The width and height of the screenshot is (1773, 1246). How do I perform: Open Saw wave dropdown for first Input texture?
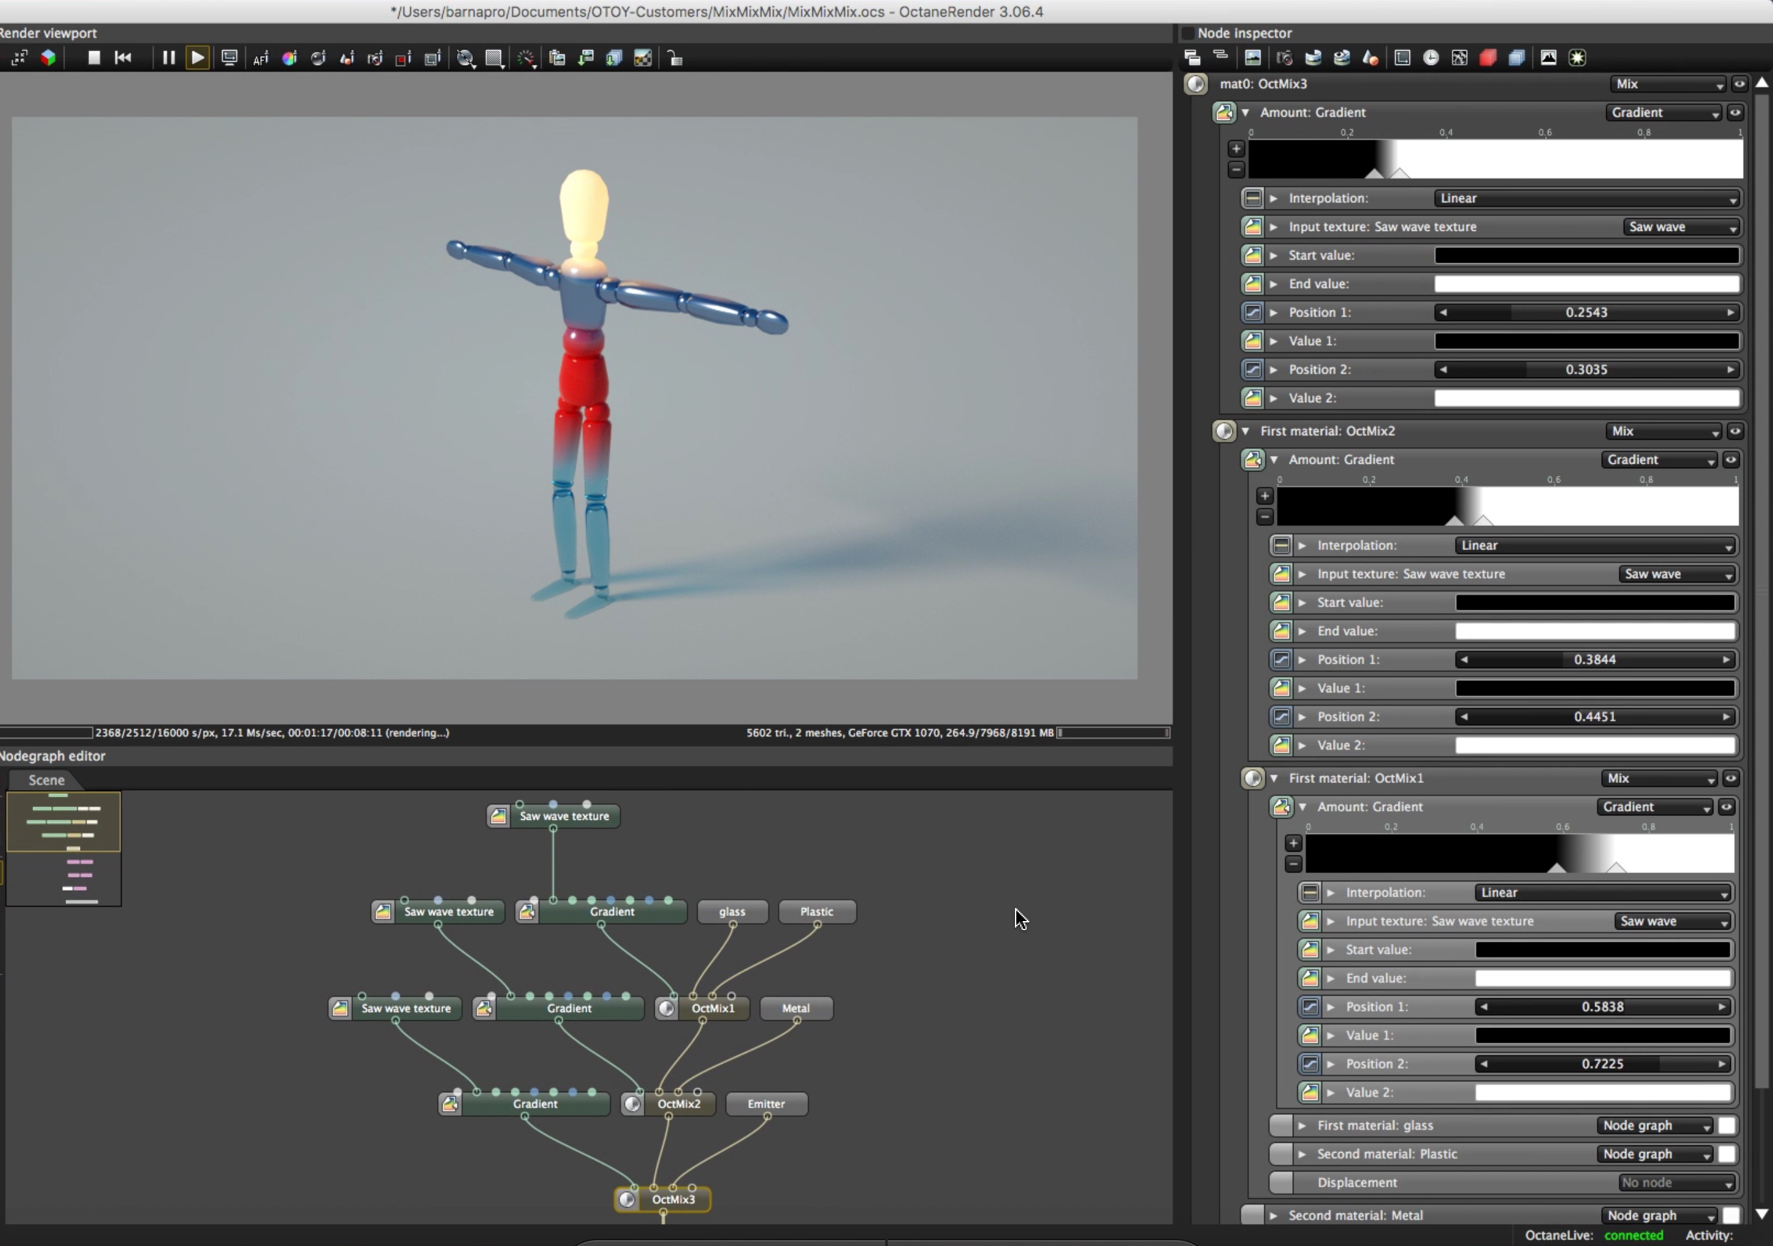(1681, 227)
